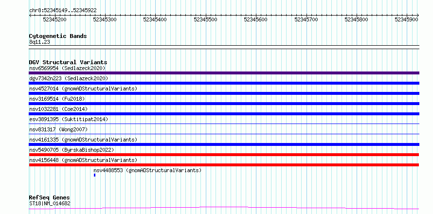Click the 52345900 ruler tick label
This screenshot has width=433, height=214.
click(x=406, y=19)
